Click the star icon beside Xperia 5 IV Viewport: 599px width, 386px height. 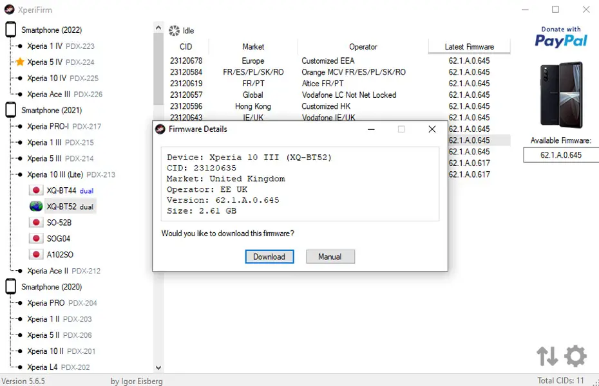point(20,62)
